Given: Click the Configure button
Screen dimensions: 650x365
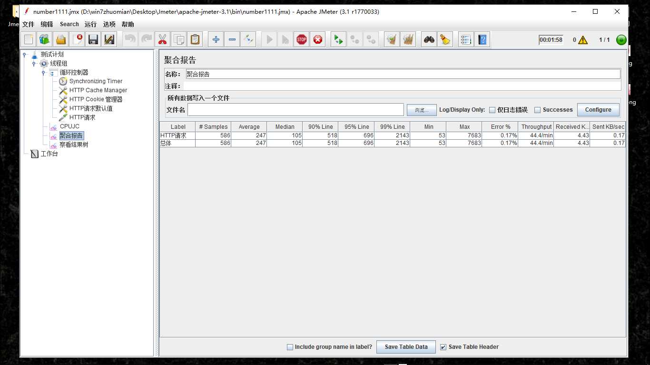Looking at the screenshot, I should 598,110.
